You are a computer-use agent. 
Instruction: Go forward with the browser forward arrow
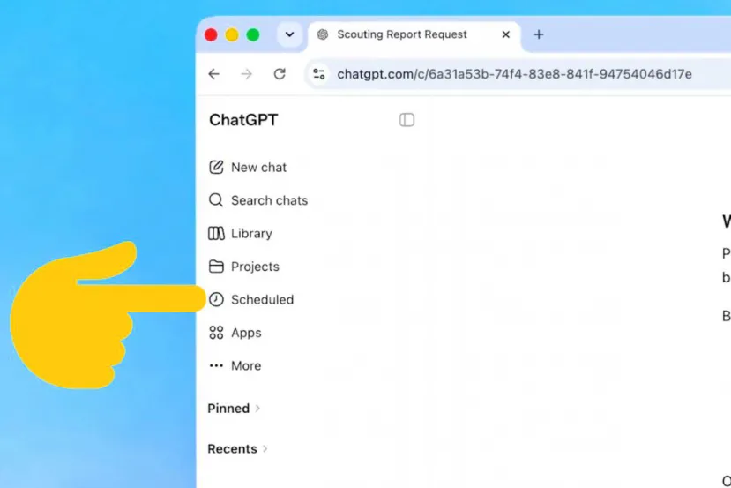[247, 74]
